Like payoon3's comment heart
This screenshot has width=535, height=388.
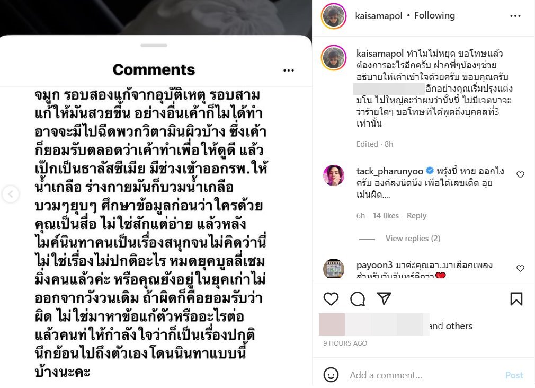click(x=520, y=268)
